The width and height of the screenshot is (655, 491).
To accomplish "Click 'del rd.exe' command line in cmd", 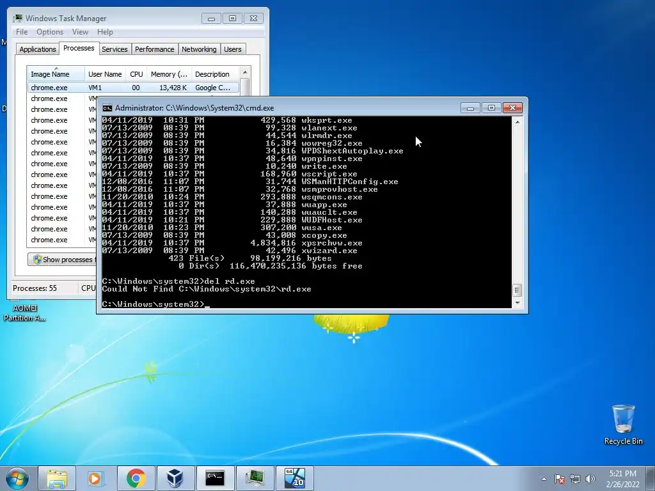I will 178,281.
